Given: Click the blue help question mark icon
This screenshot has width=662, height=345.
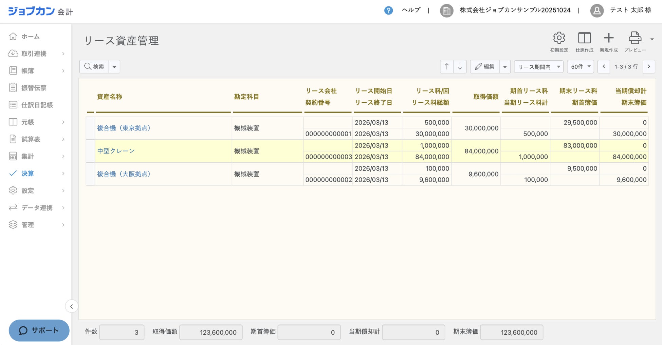Looking at the screenshot, I should [x=388, y=11].
